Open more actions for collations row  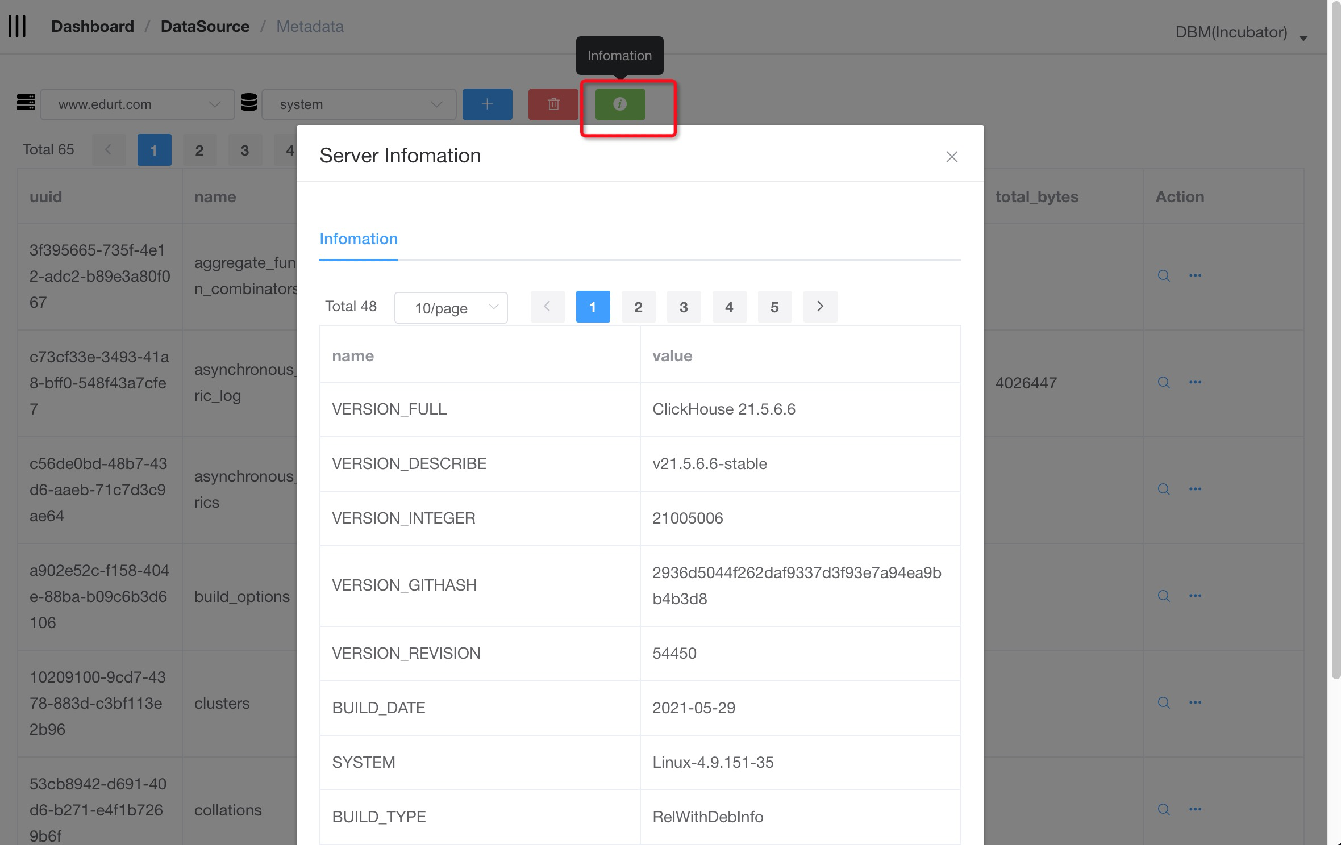[x=1195, y=809]
